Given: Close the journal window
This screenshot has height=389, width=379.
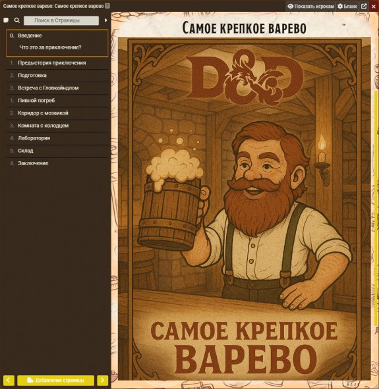Looking at the screenshot, I should tap(374, 6).
